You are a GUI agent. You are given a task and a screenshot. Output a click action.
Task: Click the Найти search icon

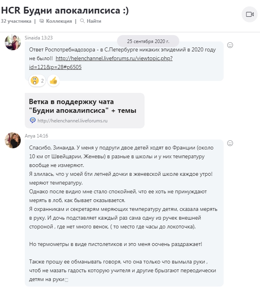tap(83, 21)
